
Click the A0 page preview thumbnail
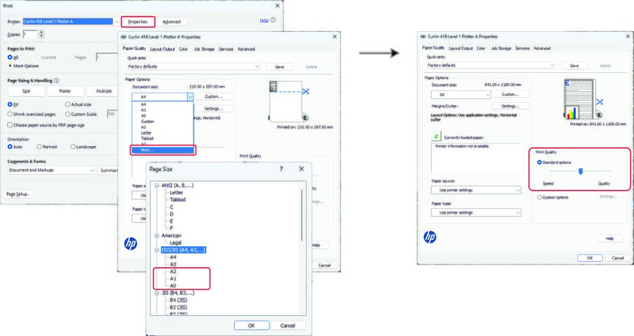(579, 99)
